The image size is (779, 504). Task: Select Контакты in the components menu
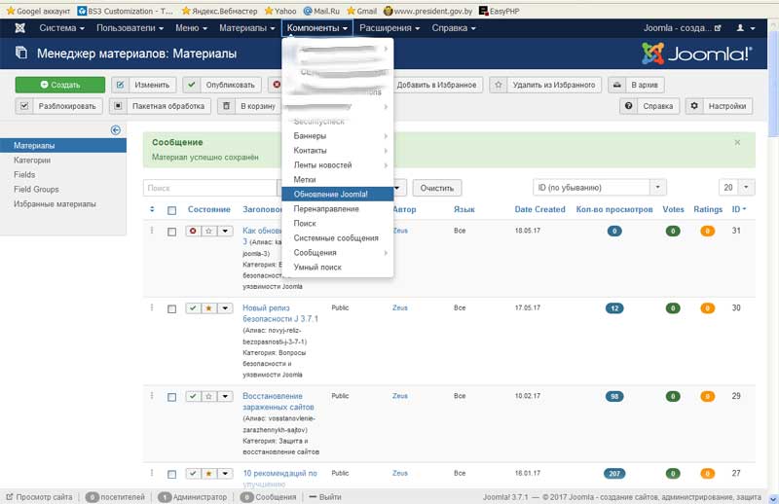[x=337, y=151]
